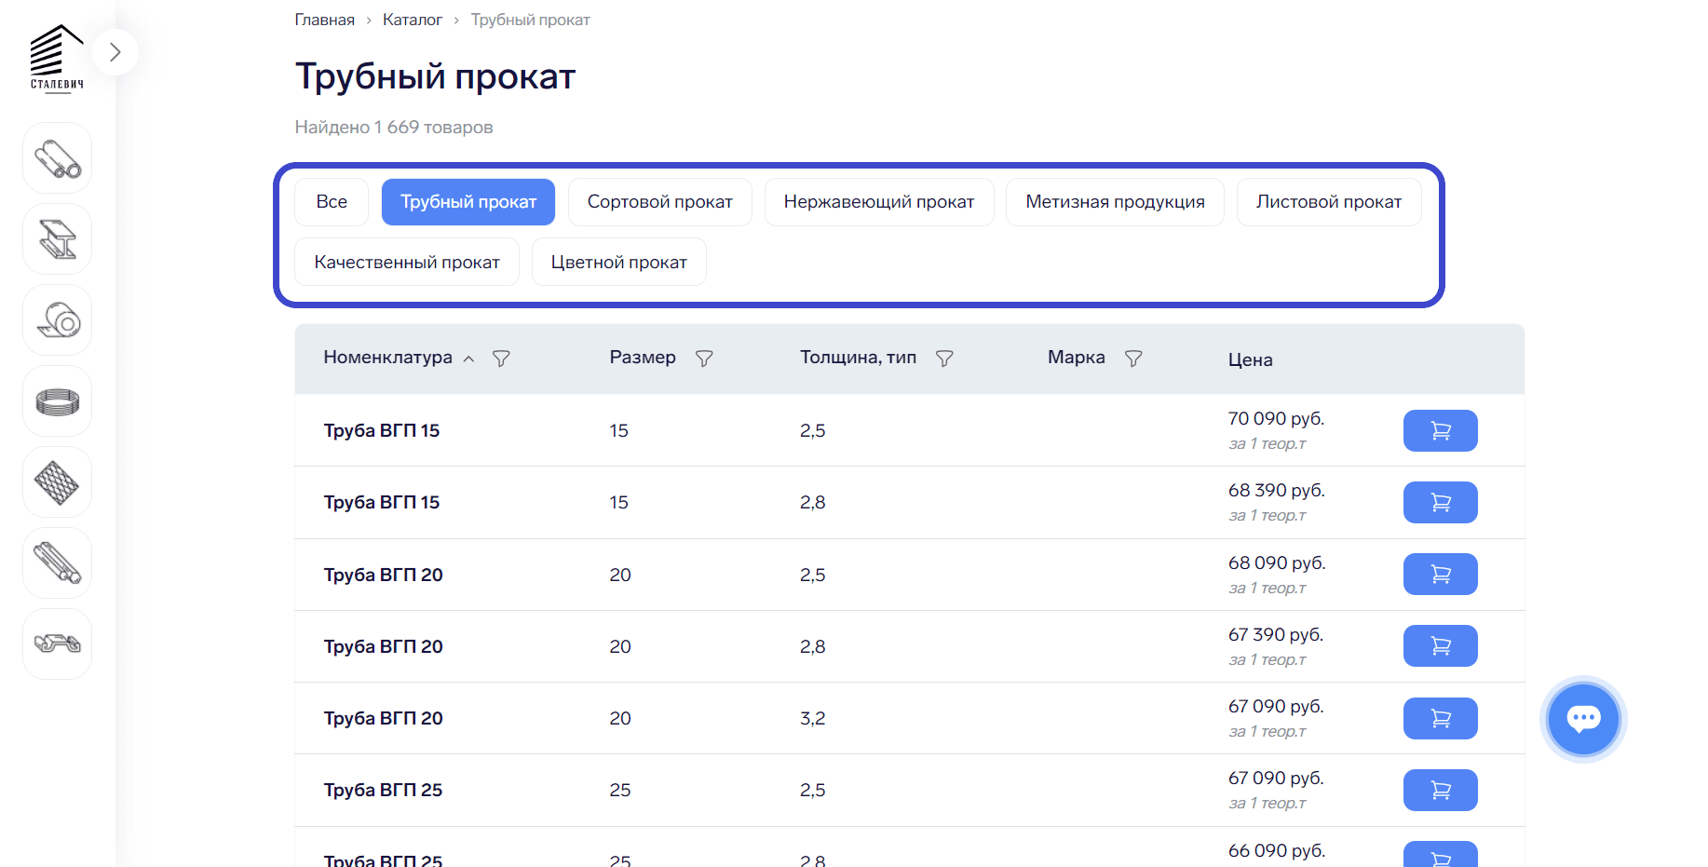Open the Толщина, тип column filter
The height and width of the screenshot is (867, 1708).
point(944,359)
